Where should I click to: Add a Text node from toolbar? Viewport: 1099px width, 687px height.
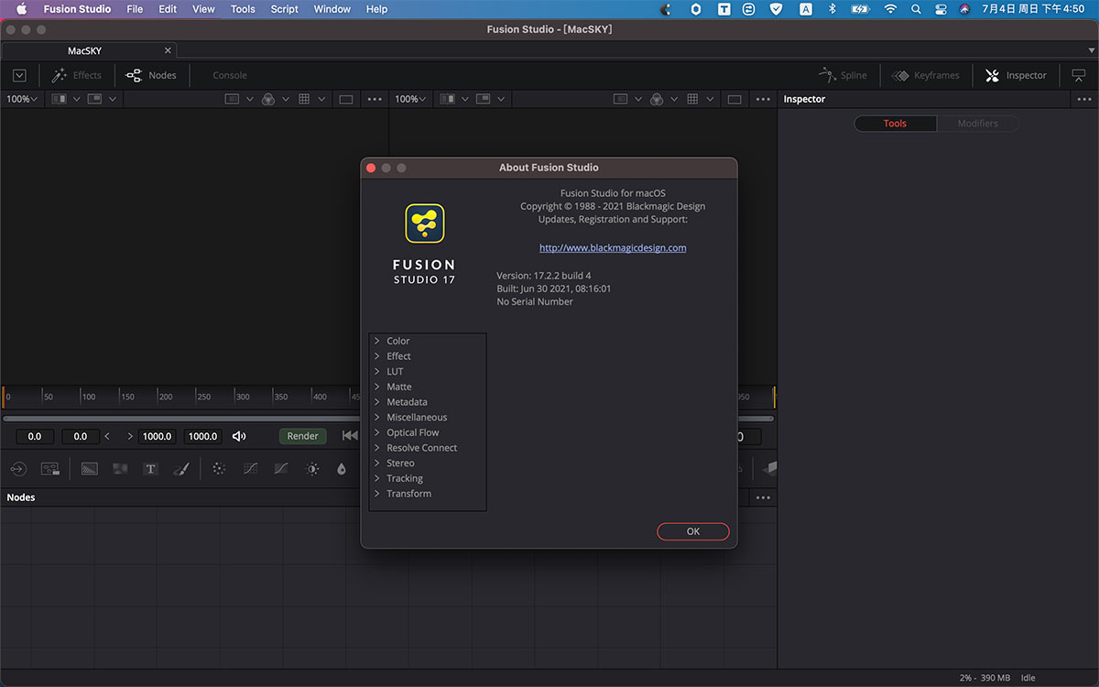151,468
